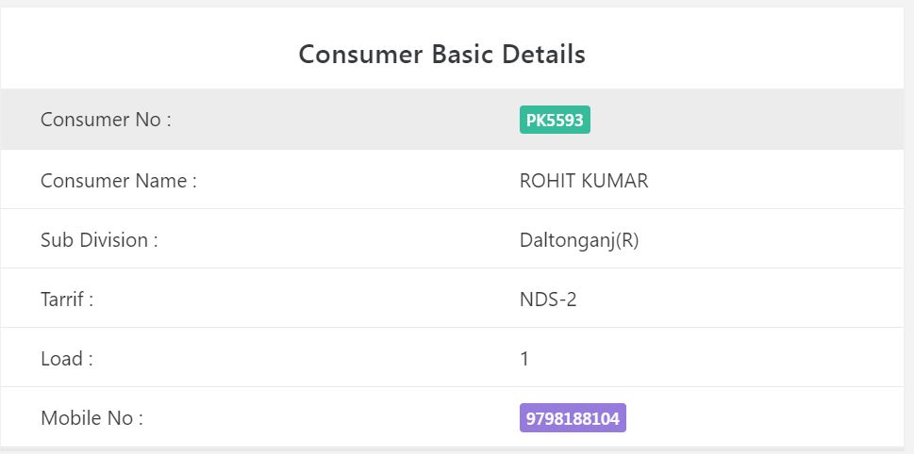
Task: Select the load value 1
Action: 524,359
